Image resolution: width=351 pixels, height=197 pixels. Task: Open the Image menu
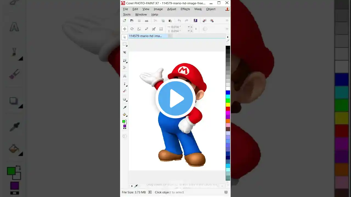click(x=158, y=9)
